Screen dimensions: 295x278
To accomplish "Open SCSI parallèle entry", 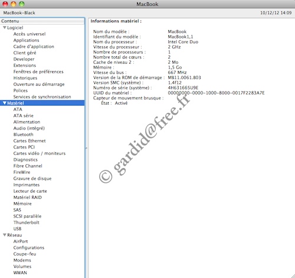I will (x=27, y=216).
